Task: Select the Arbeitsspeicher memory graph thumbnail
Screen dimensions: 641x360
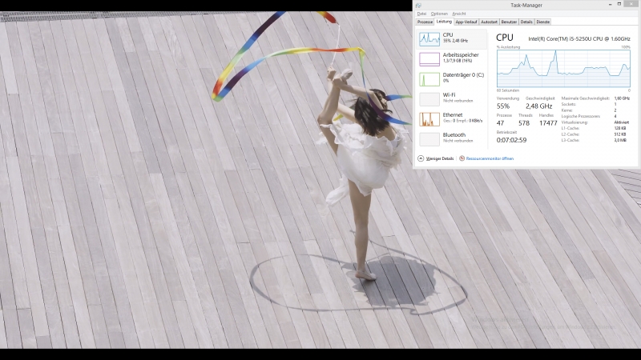Action: click(x=429, y=59)
